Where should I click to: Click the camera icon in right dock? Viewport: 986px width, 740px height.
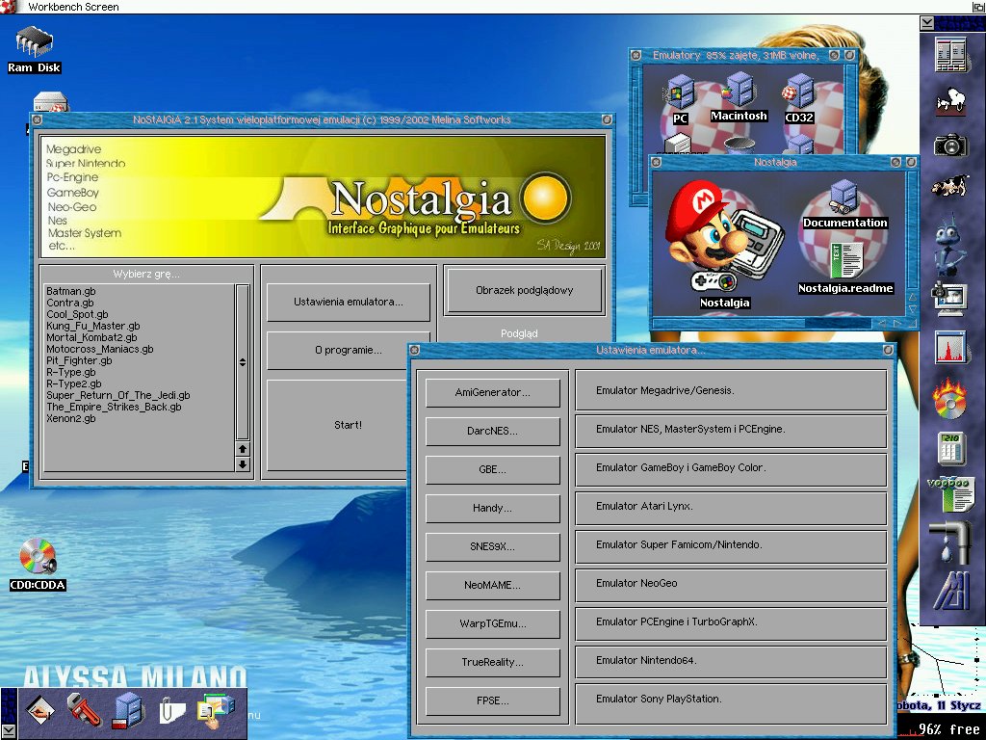click(950, 145)
